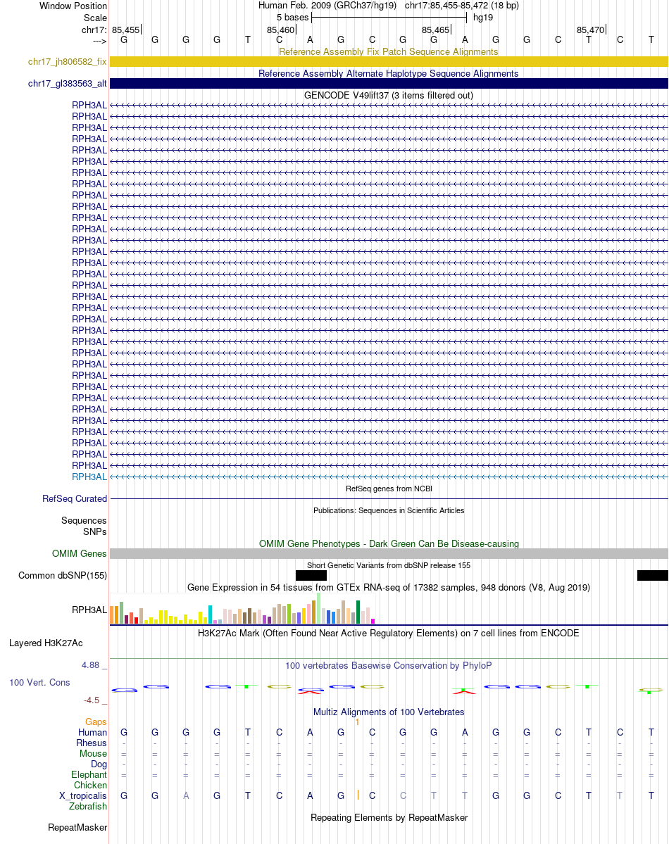Click the light-blue RPH3AL transcript label
This screenshot has width=669, height=844.
point(89,477)
